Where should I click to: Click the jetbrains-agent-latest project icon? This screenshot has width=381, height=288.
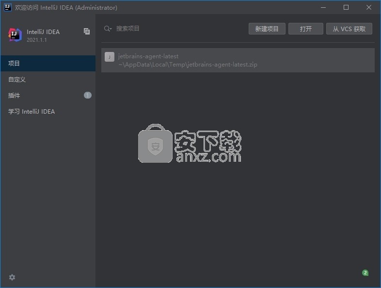click(110, 57)
